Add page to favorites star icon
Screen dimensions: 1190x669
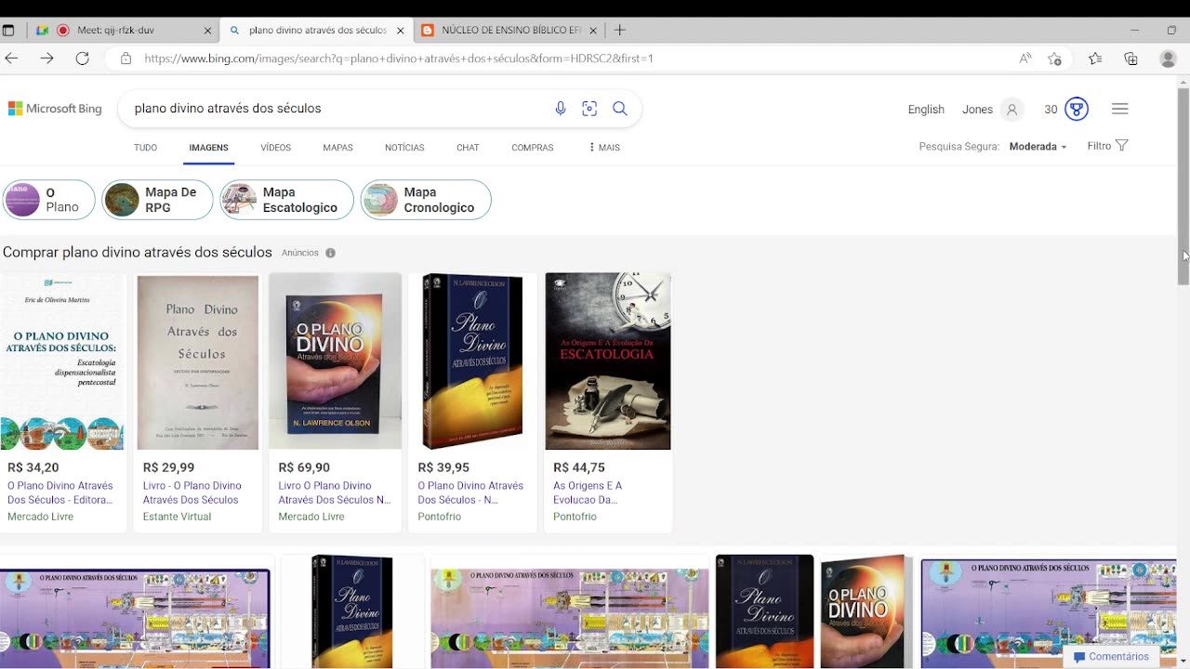[1054, 59]
